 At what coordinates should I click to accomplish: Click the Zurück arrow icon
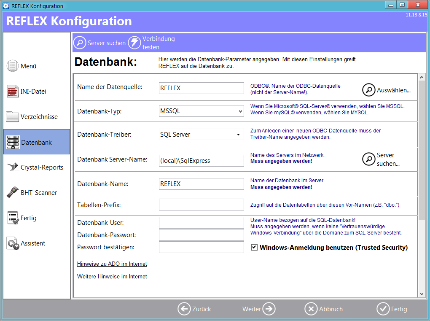[x=184, y=309]
